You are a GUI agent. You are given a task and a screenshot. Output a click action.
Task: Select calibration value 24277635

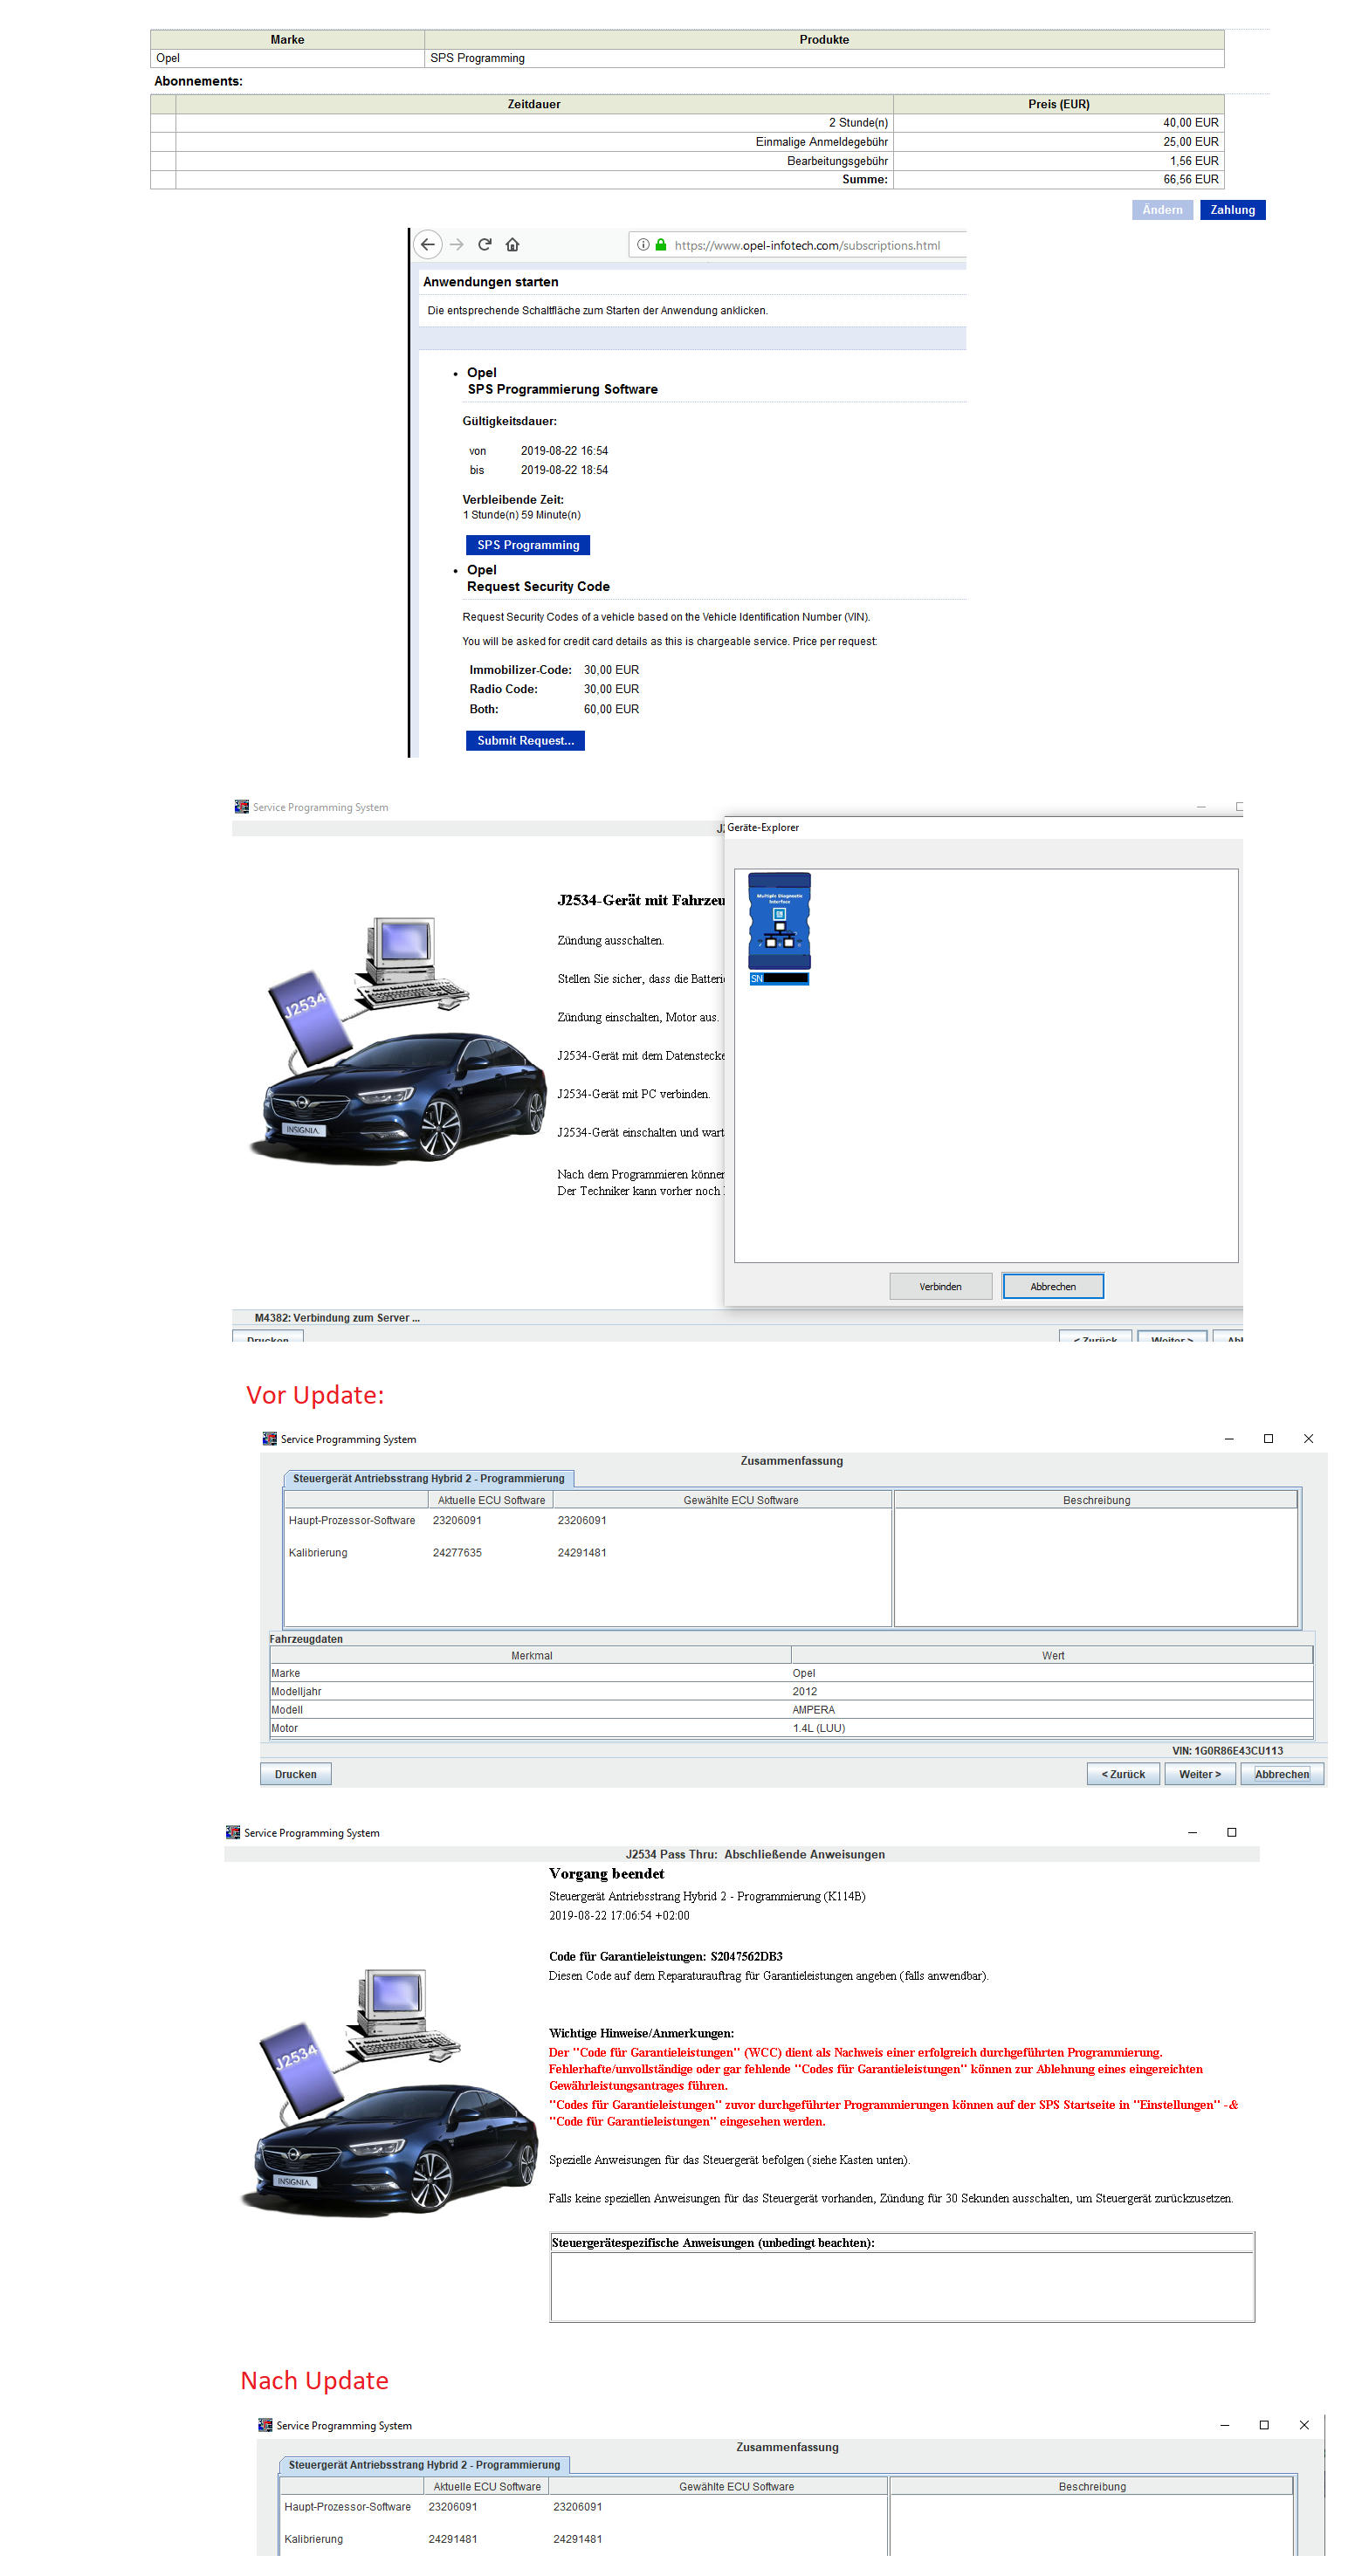[x=457, y=1553]
